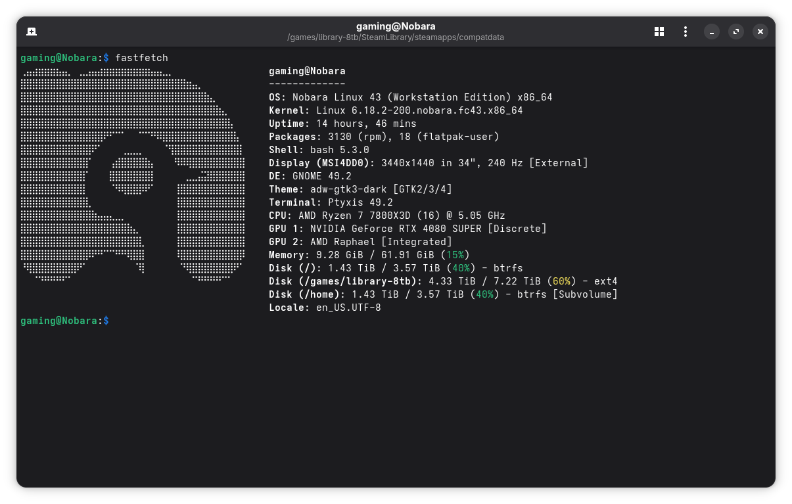The width and height of the screenshot is (792, 504).
Task: Open the Ptyxis main menu
Action: click(686, 31)
